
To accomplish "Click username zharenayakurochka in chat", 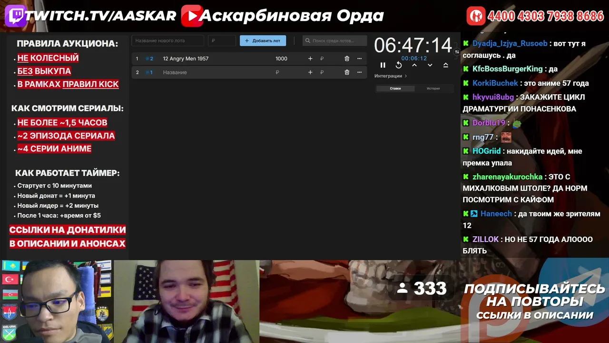I will point(507,177).
